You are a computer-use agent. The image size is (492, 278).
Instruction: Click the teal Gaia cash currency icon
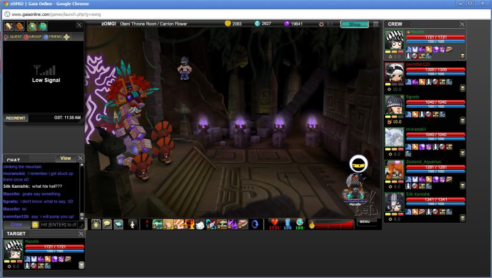pyautogui.click(x=257, y=24)
